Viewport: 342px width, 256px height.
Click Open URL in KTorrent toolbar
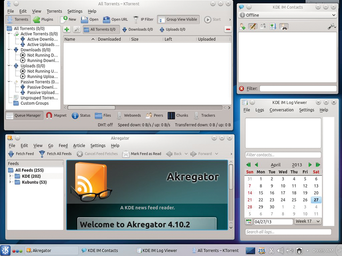click(115, 19)
